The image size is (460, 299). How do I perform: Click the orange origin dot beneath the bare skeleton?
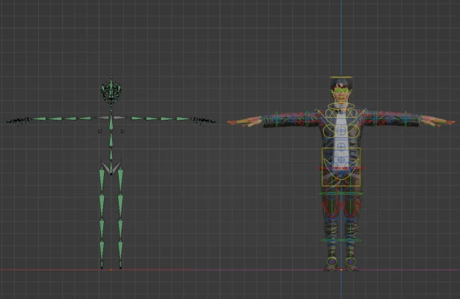point(111,270)
